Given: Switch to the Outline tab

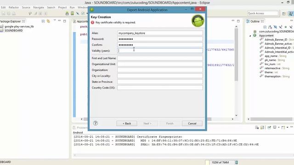Looking at the screenshot, I should coord(255,22).
